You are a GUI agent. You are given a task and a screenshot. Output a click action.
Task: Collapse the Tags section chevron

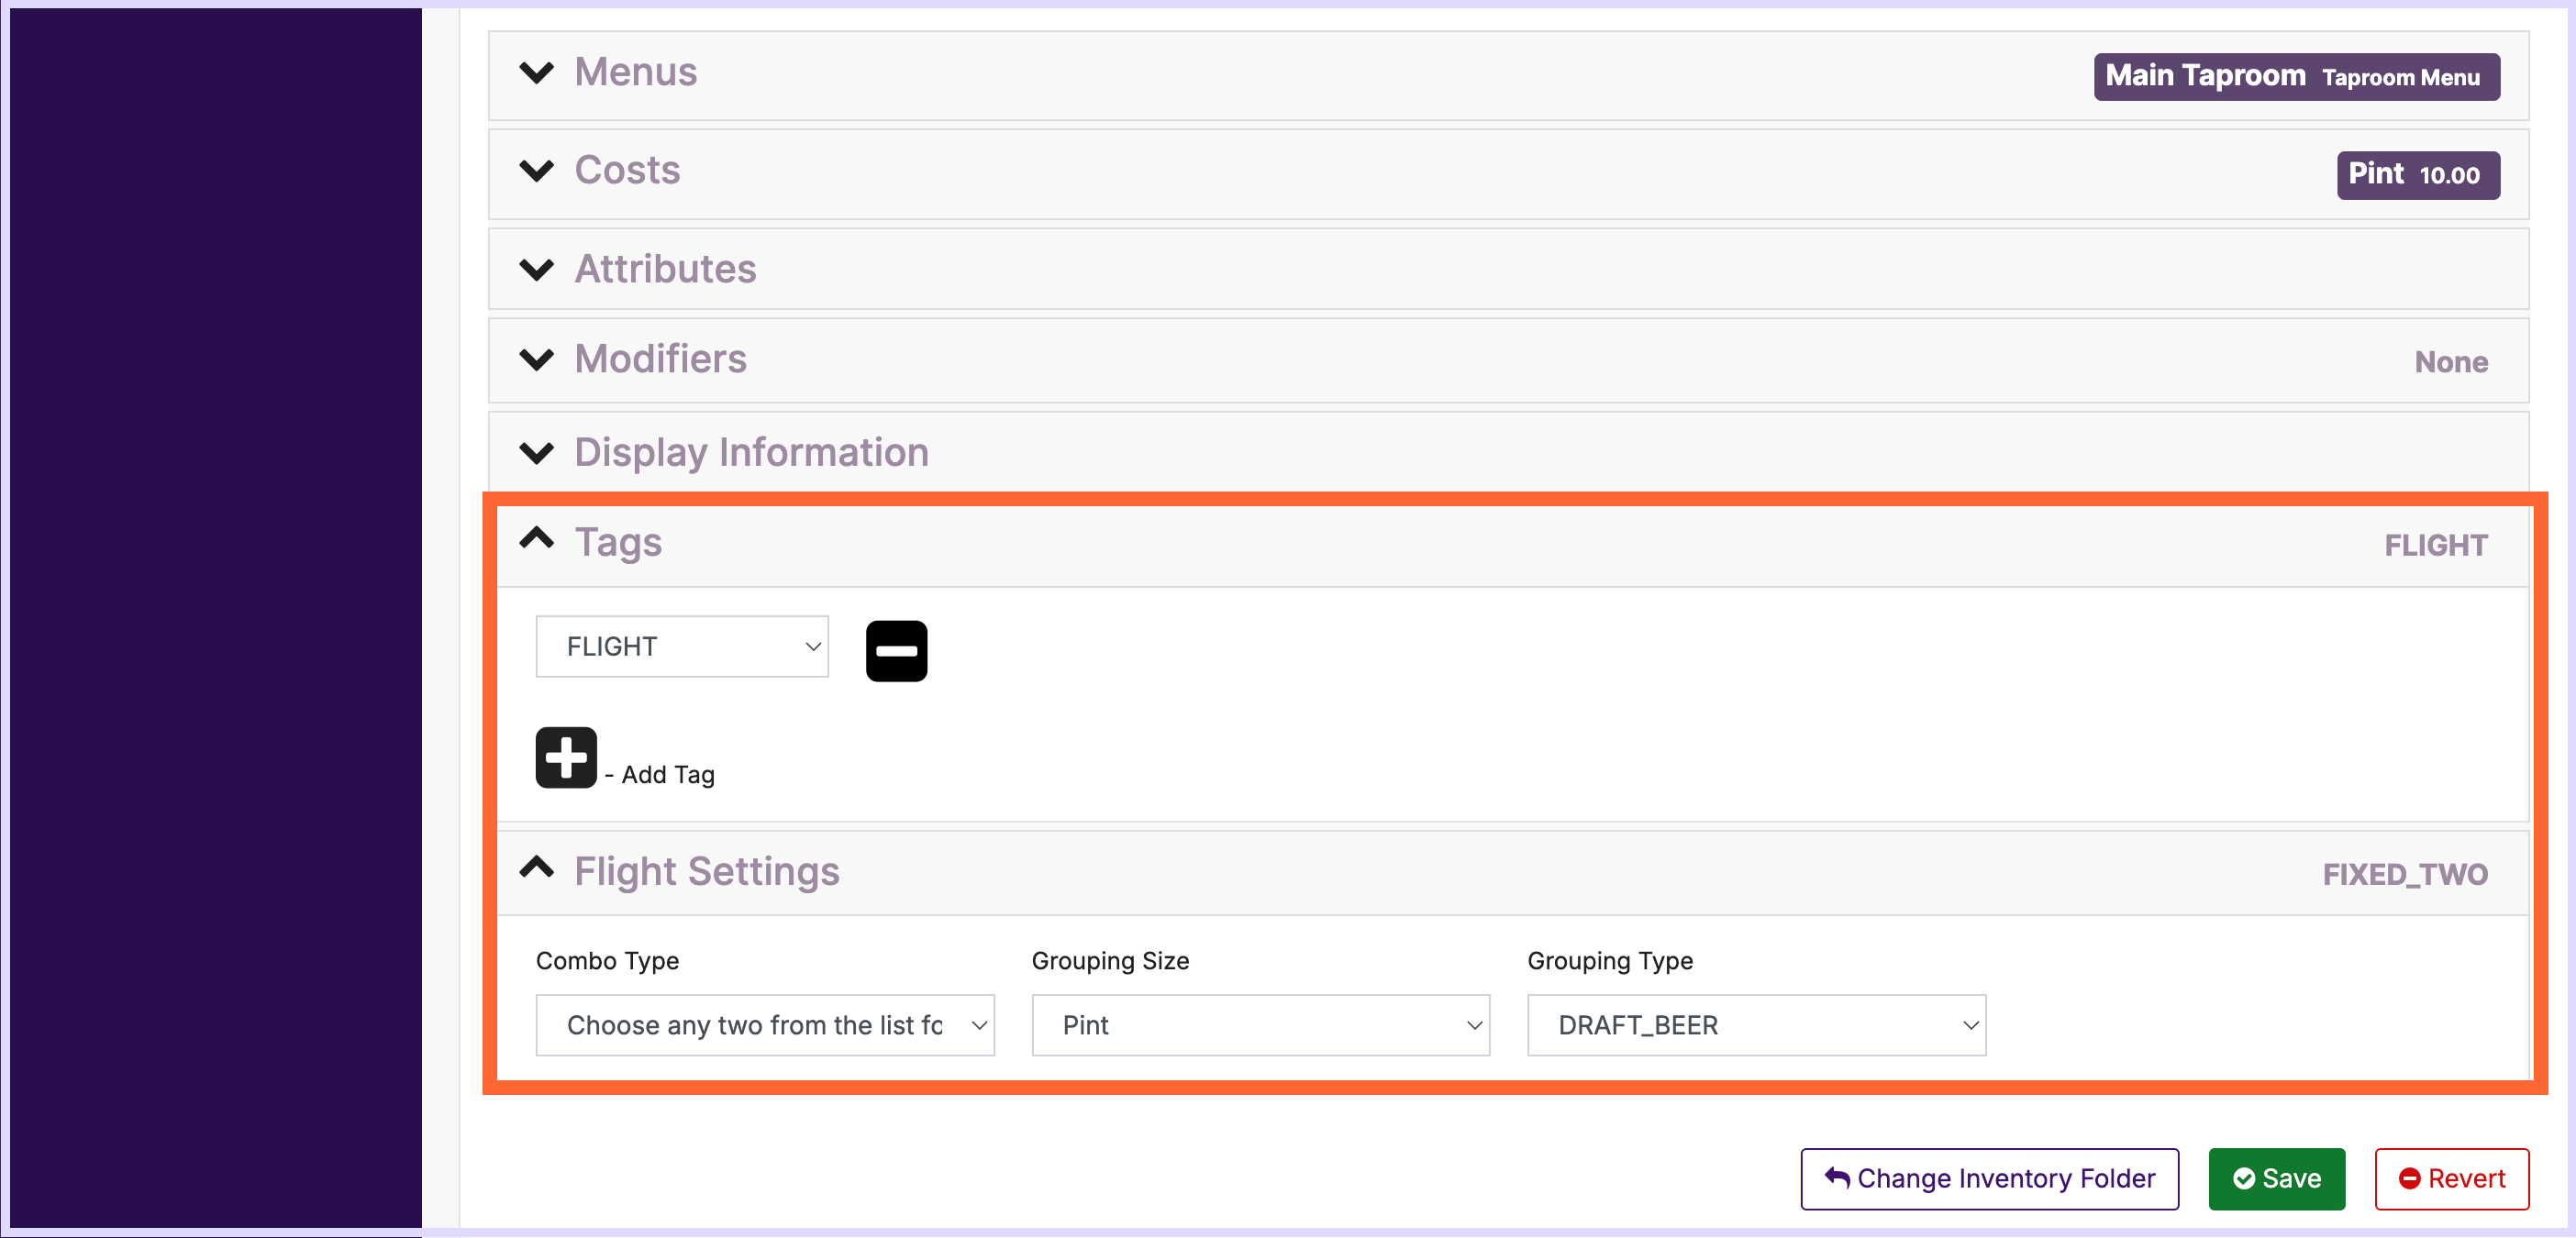(537, 539)
